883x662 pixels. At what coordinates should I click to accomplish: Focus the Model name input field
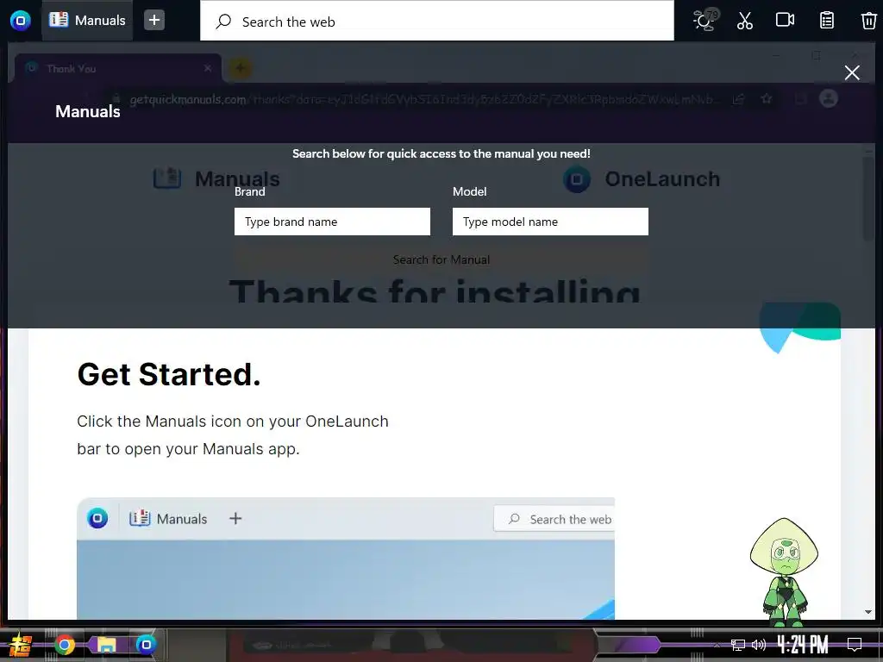(550, 222)
